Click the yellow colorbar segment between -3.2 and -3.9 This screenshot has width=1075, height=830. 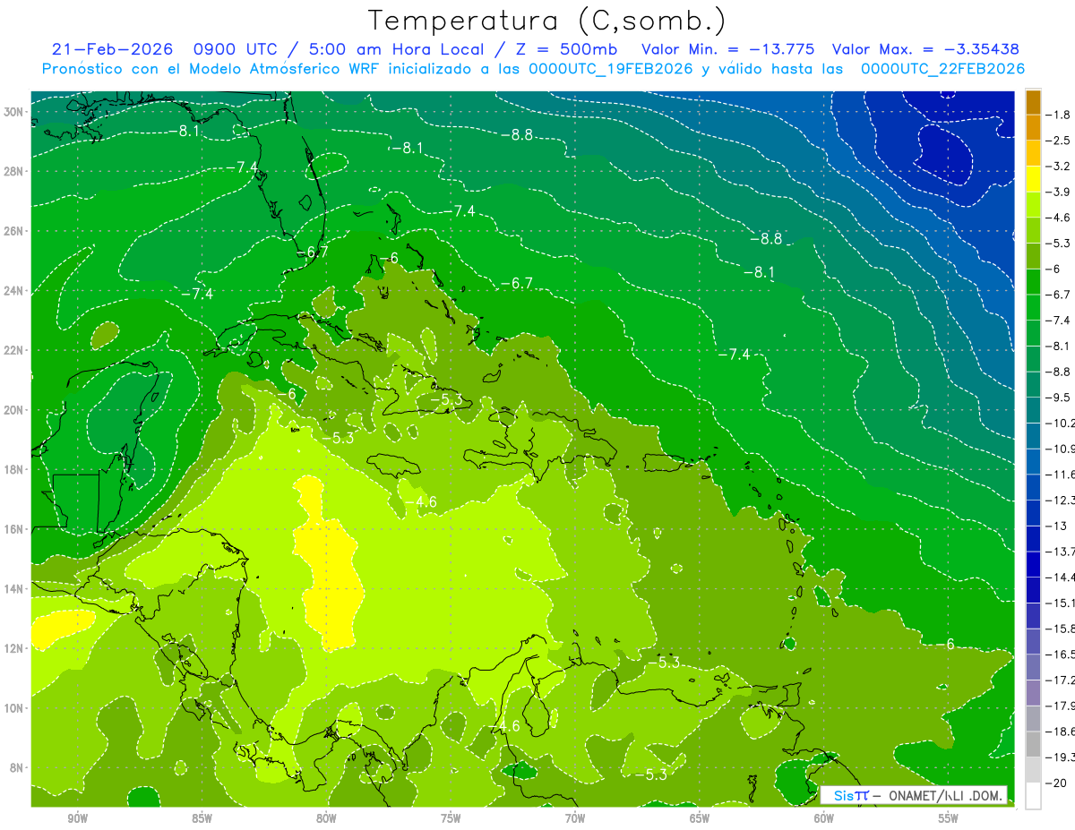click(1032, 179)
